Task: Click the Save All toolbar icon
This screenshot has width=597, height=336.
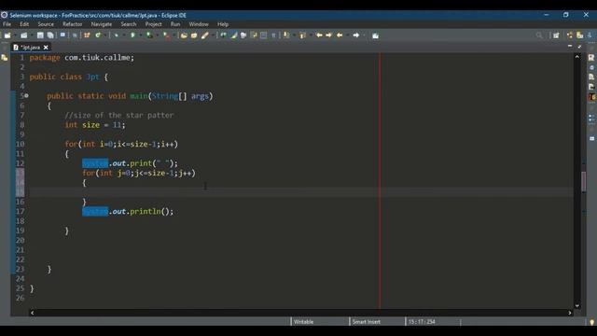Action: [x=49, y=35]
